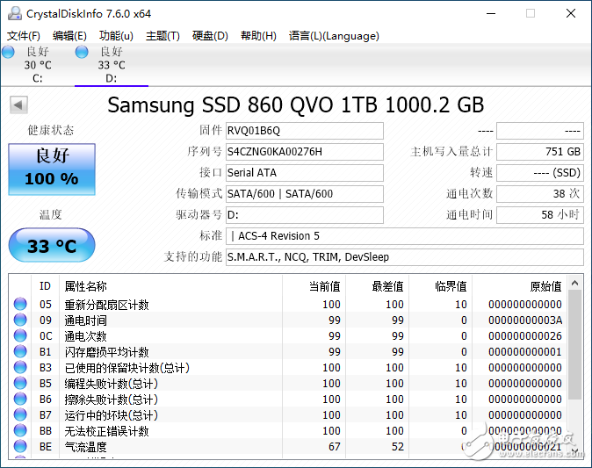Minimize the CrystalDiskInfo window

pos(491,13)
